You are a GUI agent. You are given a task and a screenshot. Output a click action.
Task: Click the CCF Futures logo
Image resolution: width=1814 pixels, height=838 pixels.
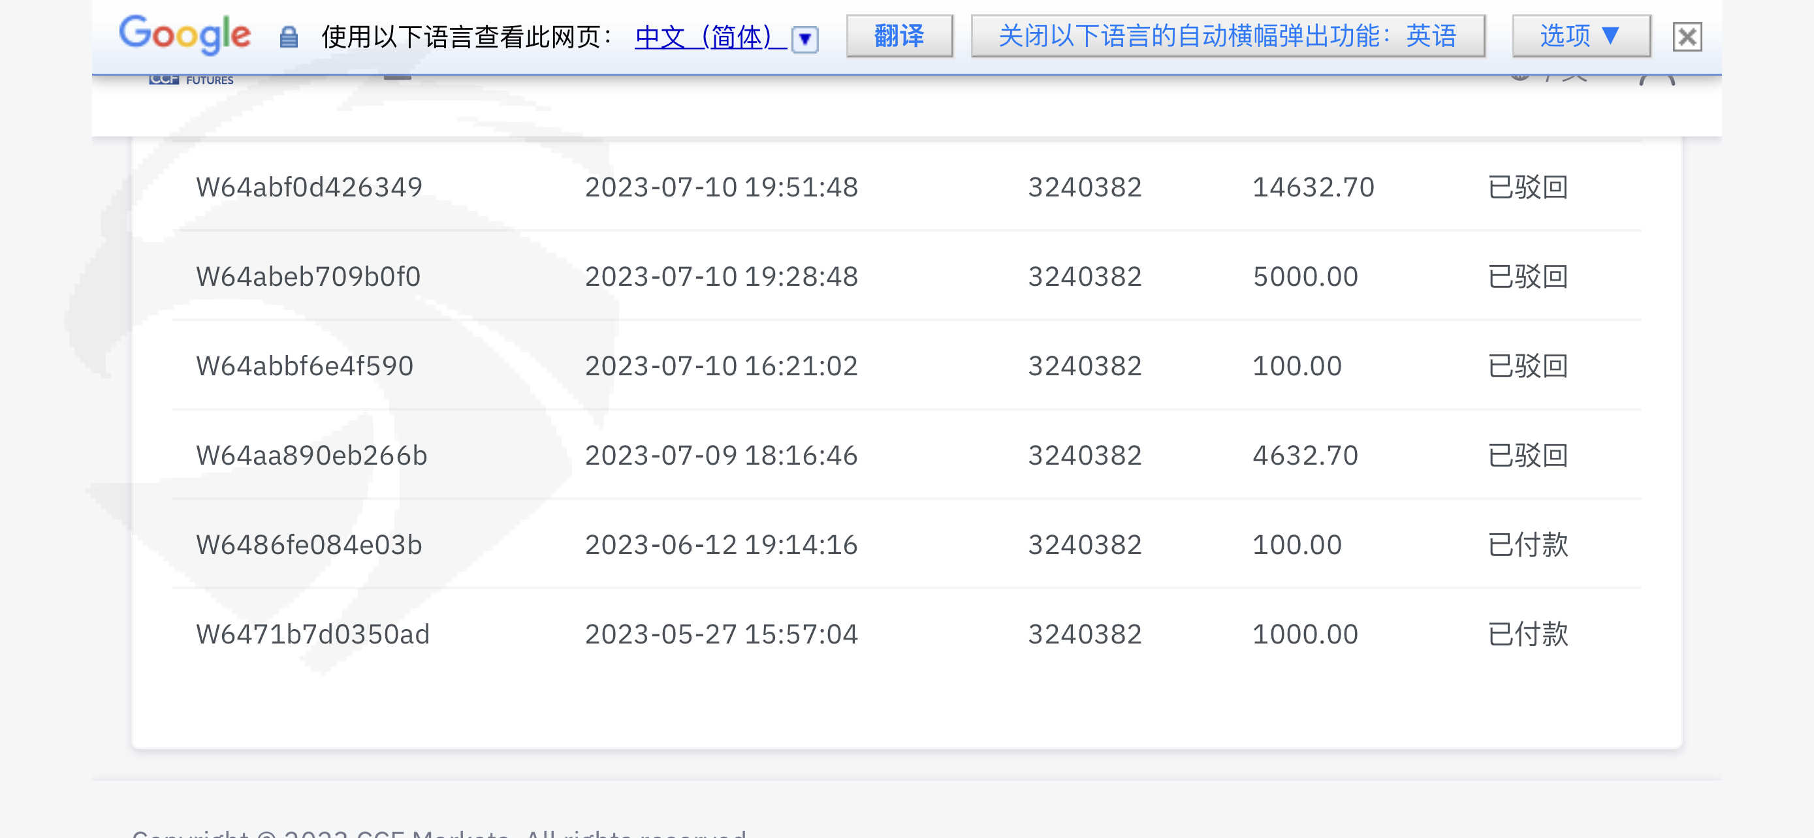(x=191, y=80)
